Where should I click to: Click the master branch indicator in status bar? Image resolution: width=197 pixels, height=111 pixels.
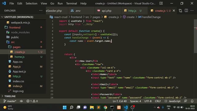coord(10,101)
